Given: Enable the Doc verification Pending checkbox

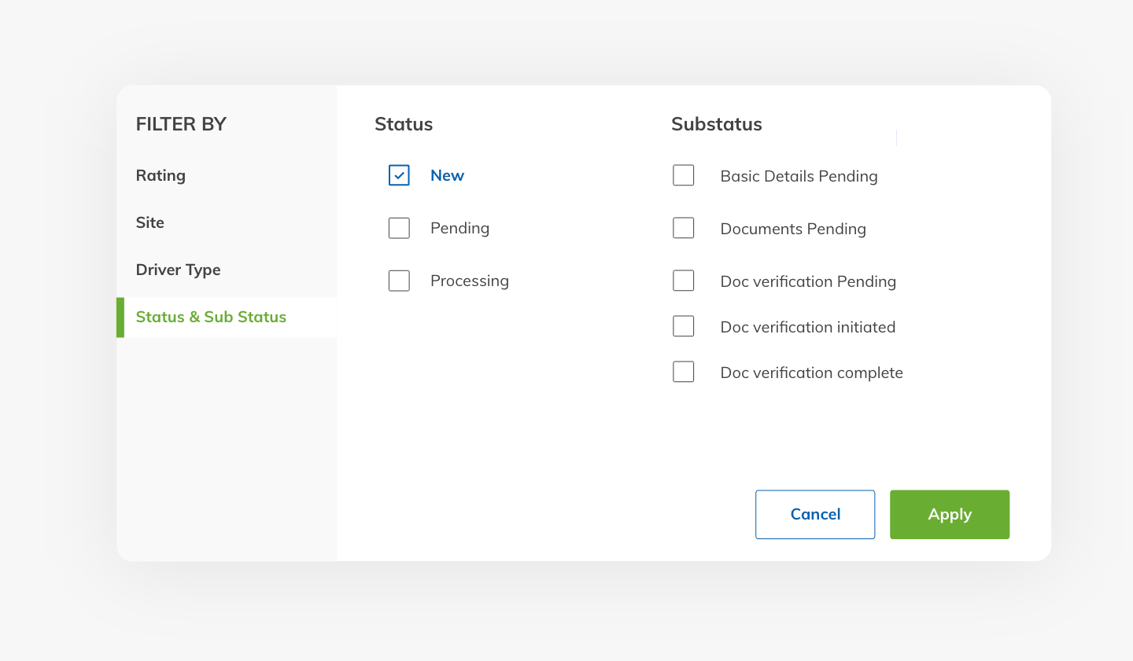Looking at the screenshot, I should (683, 281).
